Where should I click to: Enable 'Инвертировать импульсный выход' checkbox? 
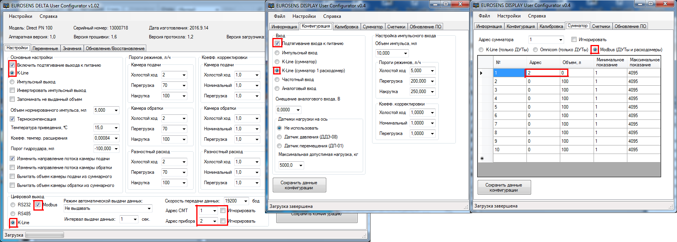(x=12, y=90)
